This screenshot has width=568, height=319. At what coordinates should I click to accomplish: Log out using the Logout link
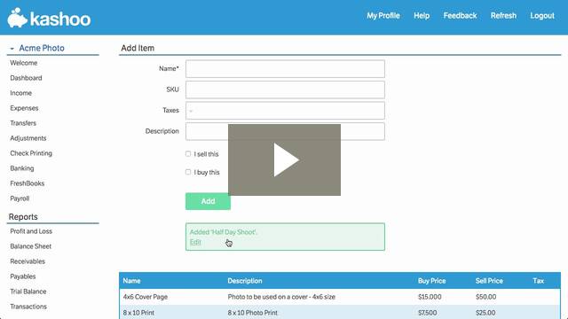click(x=542, y=16)
